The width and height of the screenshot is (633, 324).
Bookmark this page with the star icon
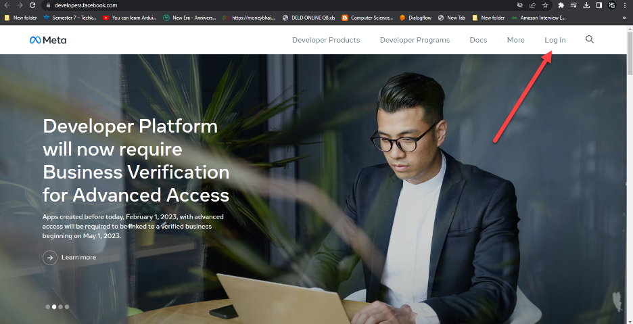545,5
